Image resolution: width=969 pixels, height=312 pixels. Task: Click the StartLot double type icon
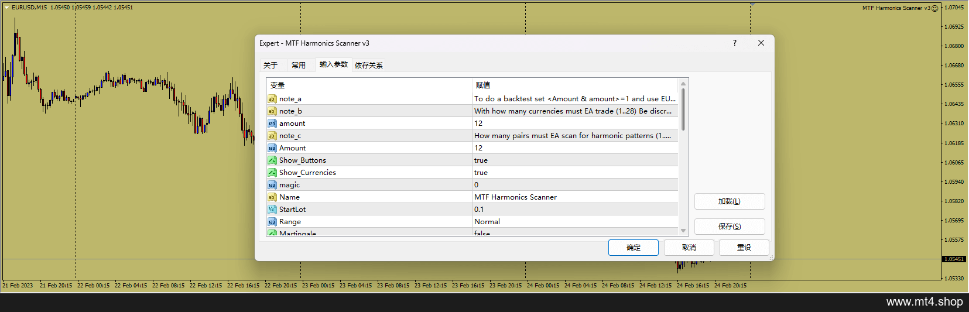click(x=272, y=210)
